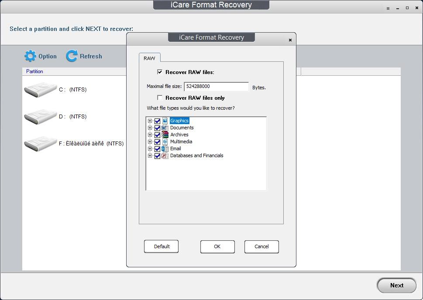Click the Cancel button
The height and width of the screenshot is (300, 423).
pos(261,247)
